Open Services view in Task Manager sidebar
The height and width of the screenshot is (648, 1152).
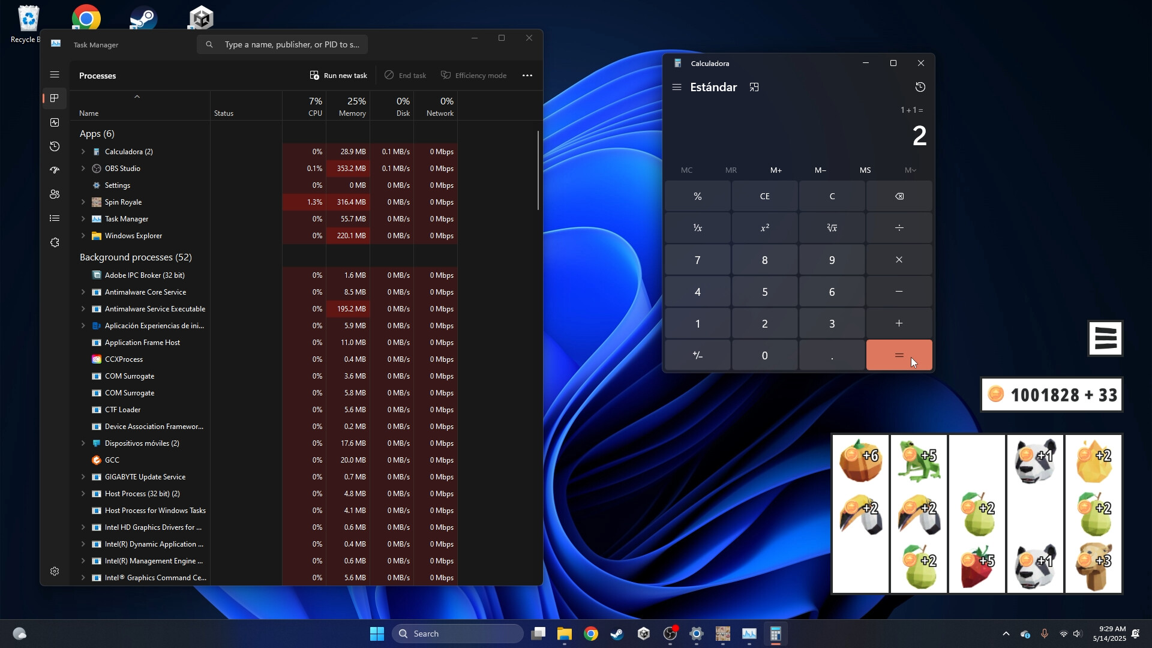55,242
